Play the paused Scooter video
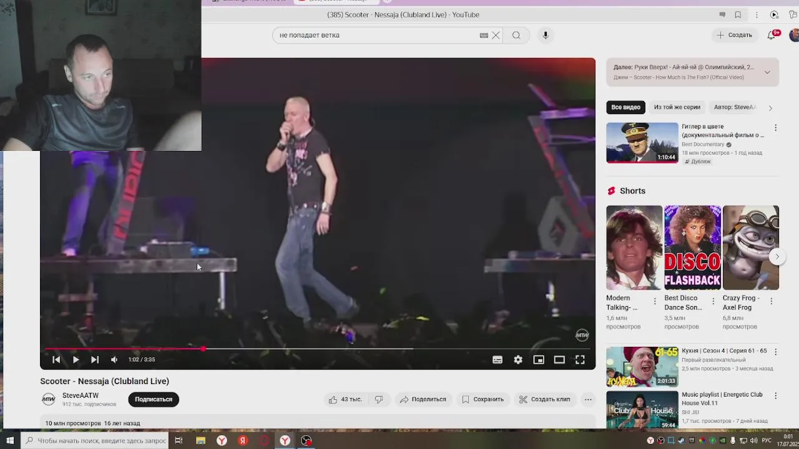The width and height of the screenshot is (799, 449). 76,360
